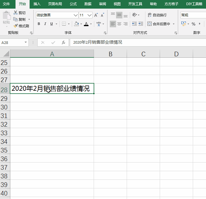Open Name Box dropdown arrow

[x=26, y=42]
